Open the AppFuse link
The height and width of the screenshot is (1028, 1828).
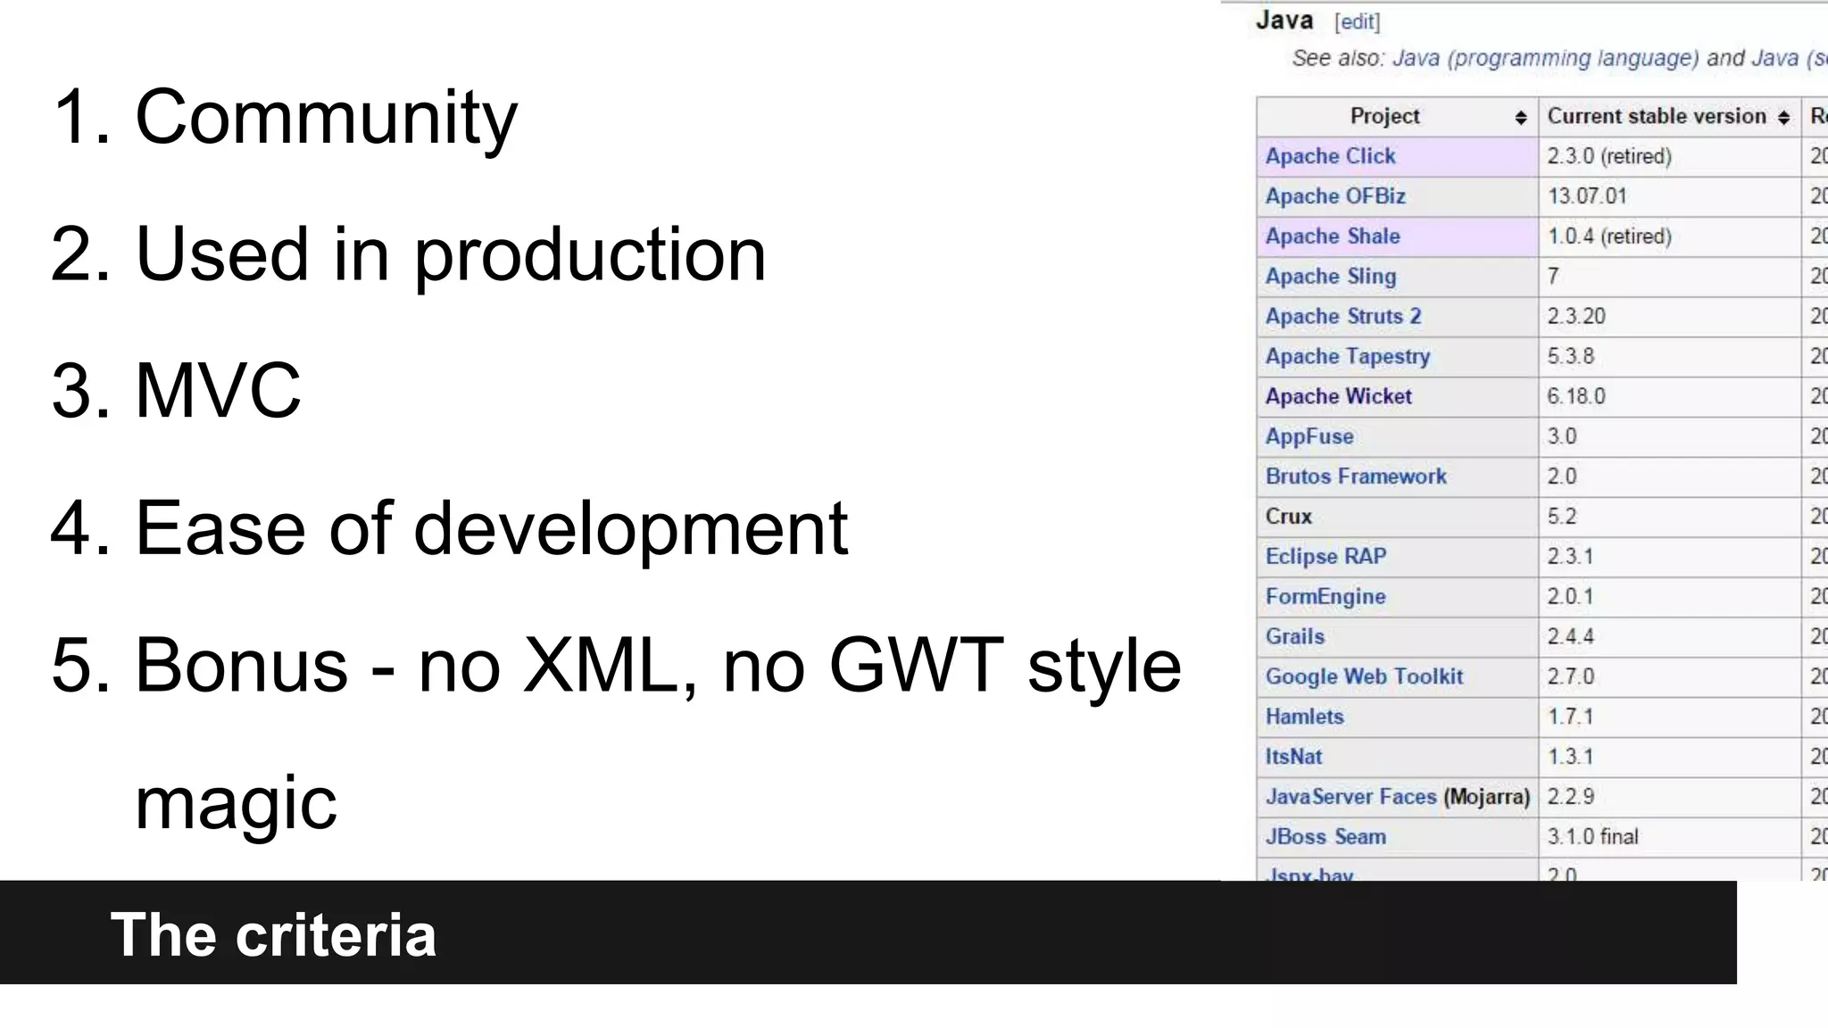click(x=1309, y=436)
